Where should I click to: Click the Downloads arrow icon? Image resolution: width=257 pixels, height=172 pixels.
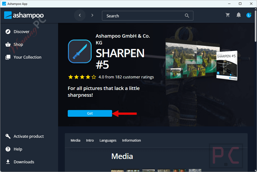[x=8, y=162]
